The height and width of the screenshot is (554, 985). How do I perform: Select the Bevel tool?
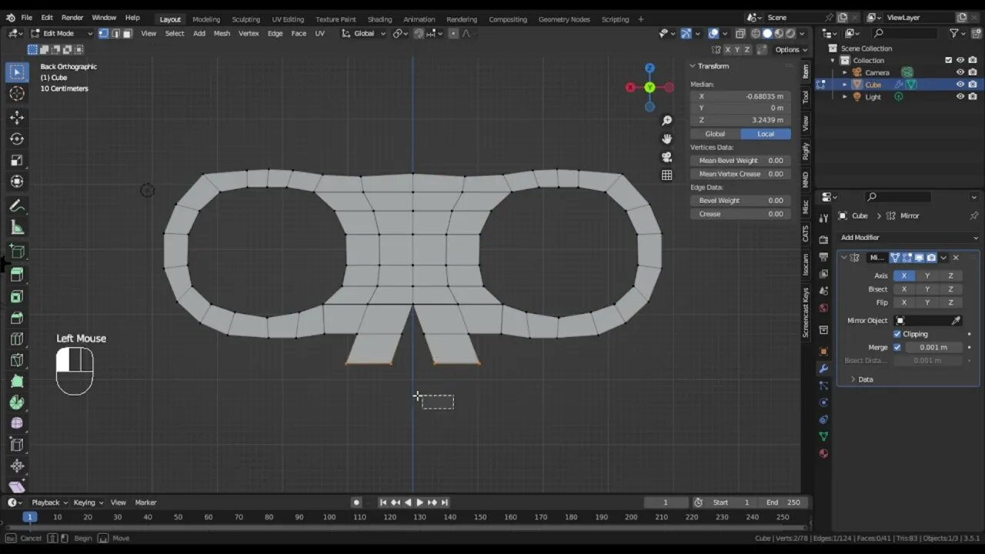pyautogui.click(x=16, y=318)
